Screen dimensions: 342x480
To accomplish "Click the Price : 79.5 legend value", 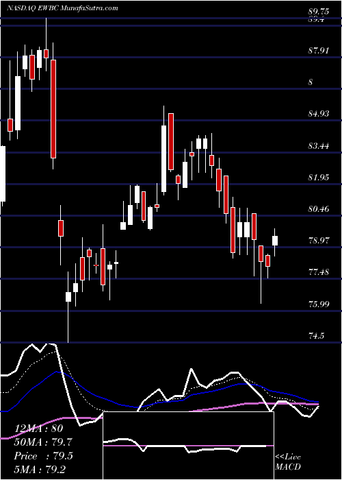I will (x=43, y=456).
